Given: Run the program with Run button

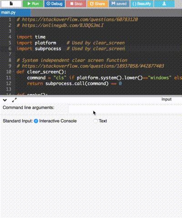Looking at the screenshot, I should 33,4.
